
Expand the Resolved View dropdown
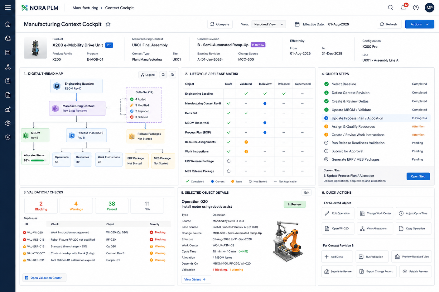(268, 24)
